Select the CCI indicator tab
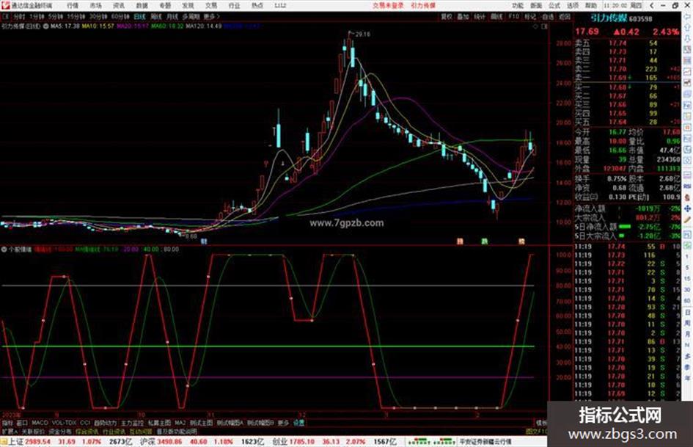This screenshot has height=447, width=693. (85, 423)
